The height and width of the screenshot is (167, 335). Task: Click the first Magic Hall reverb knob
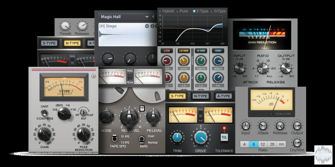[x=108, y=59]
